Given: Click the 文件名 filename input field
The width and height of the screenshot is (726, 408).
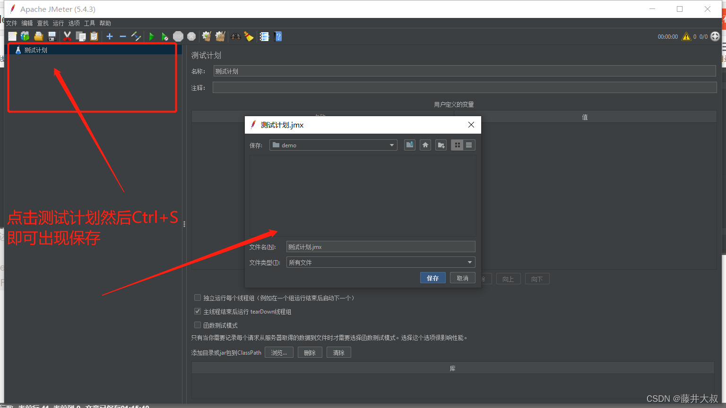Looking at the screenshot, I should tap(380, 247).
